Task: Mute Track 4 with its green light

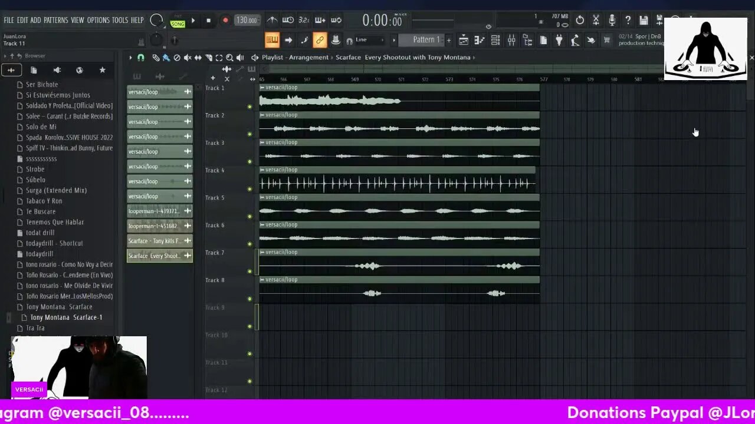Action: tap(250, 189)
